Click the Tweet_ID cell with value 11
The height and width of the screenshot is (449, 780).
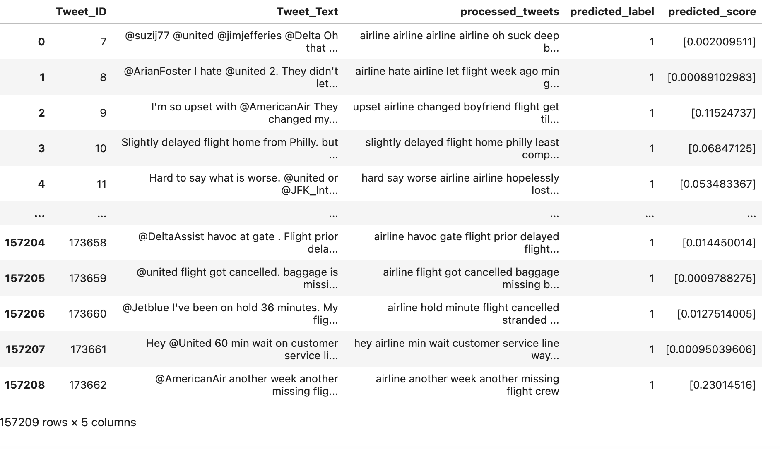click(x=101, y=184)
